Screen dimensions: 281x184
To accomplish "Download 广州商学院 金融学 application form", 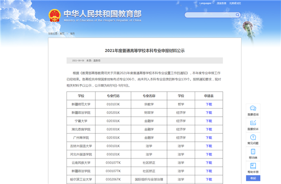I will point(209,138).
